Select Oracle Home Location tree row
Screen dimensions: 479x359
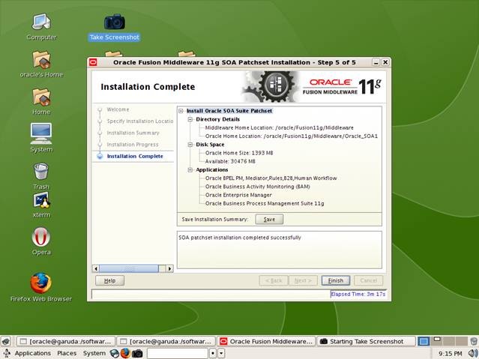tap(292, 136)
